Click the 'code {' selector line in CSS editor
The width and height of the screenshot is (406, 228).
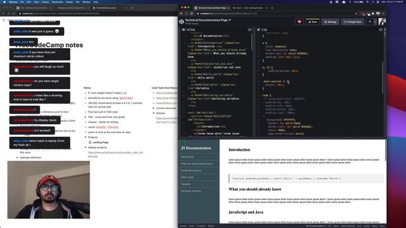(267, 95)
